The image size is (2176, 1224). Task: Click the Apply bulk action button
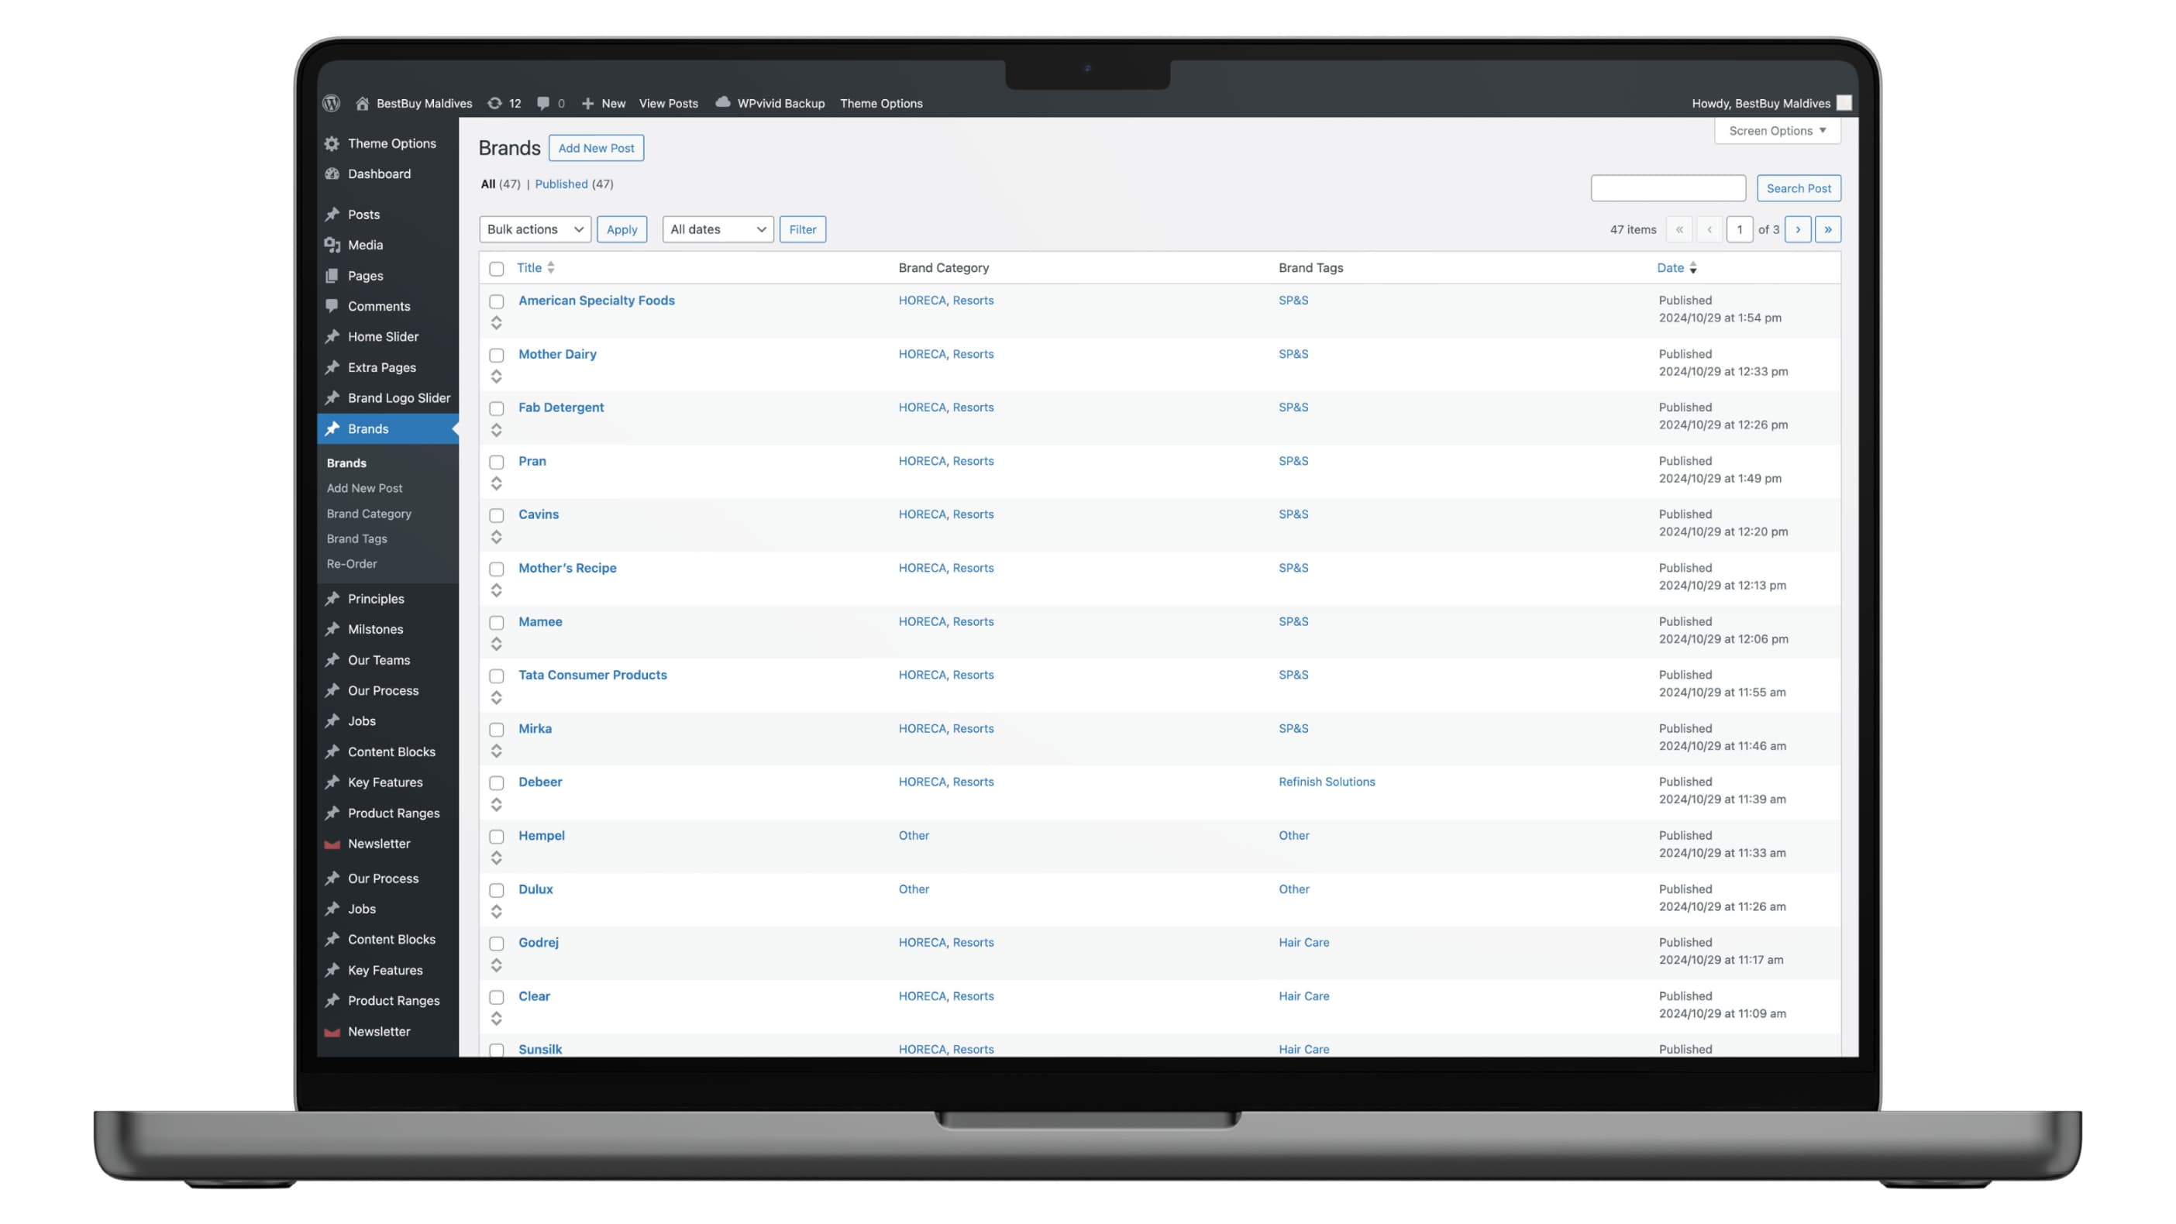tap(621, 230)
